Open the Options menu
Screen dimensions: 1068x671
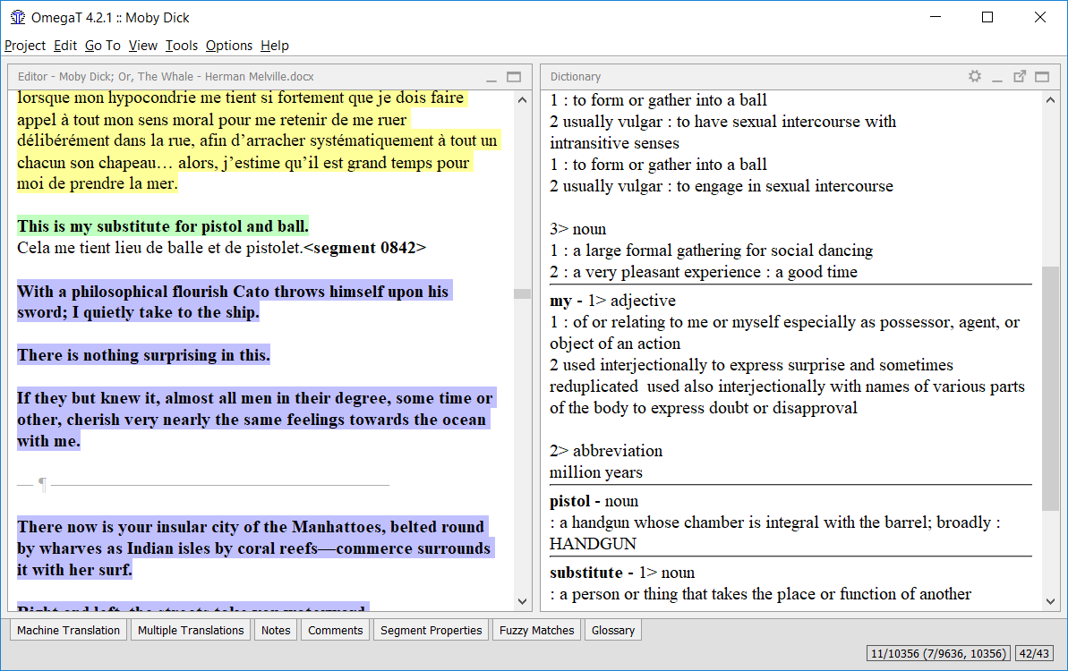point(229,46)
